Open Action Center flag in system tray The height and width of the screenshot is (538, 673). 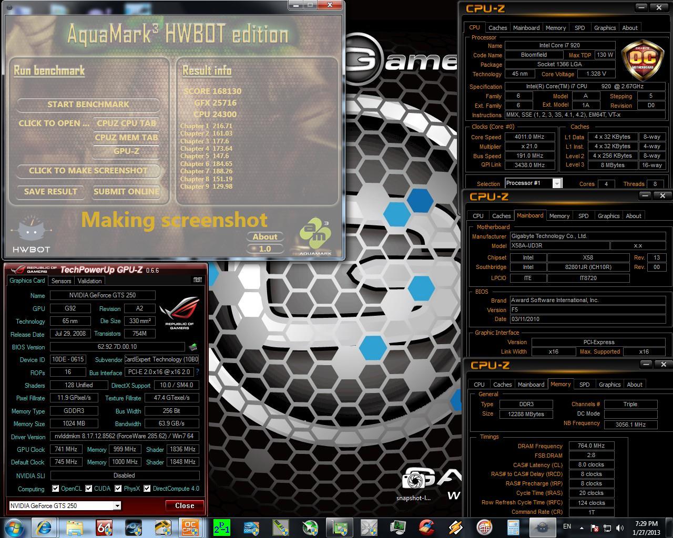[x=594, y=527]
